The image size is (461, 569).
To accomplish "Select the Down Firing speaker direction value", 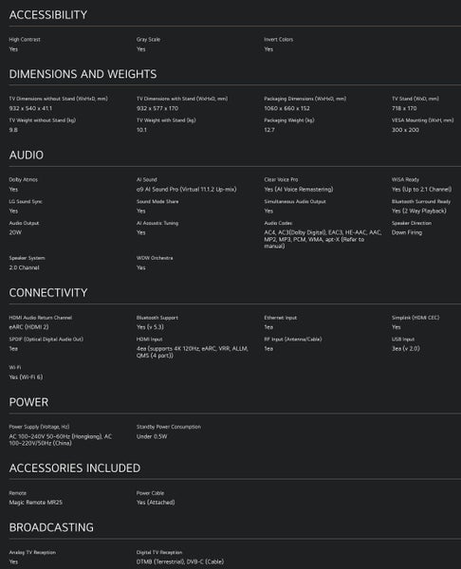I will (x=407, y=232).
